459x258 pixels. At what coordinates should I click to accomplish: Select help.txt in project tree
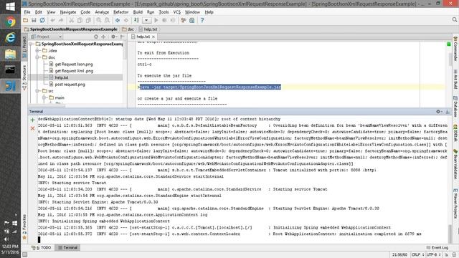(62, 77)
